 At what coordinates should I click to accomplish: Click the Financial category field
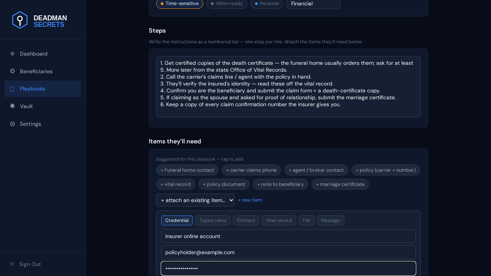point(313,3)
